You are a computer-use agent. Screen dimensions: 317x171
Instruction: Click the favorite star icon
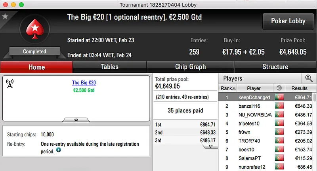(5, 17)
